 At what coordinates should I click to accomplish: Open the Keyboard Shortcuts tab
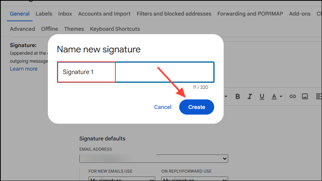tap(115, 29)
